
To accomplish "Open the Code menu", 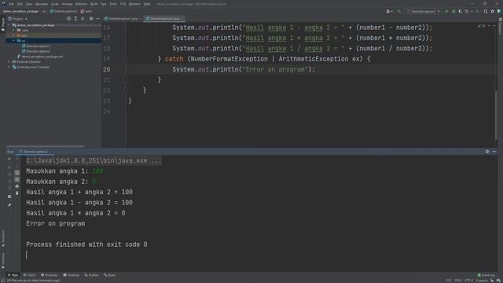I will point(55,4).
